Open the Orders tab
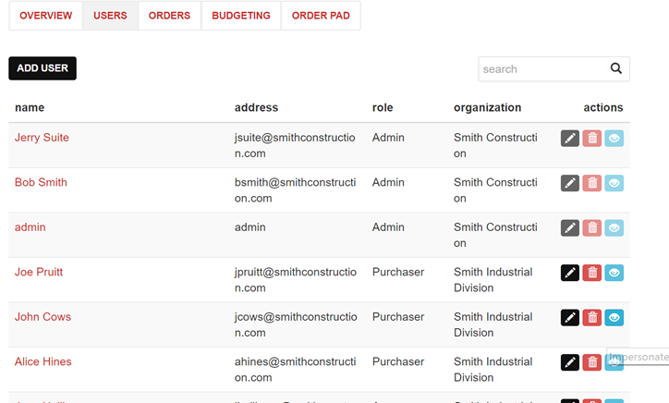669x403 pixels. coord(169,16)
